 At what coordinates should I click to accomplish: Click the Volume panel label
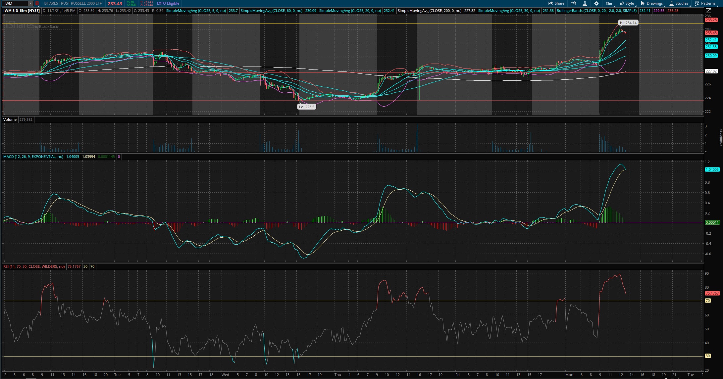[10, 119]
